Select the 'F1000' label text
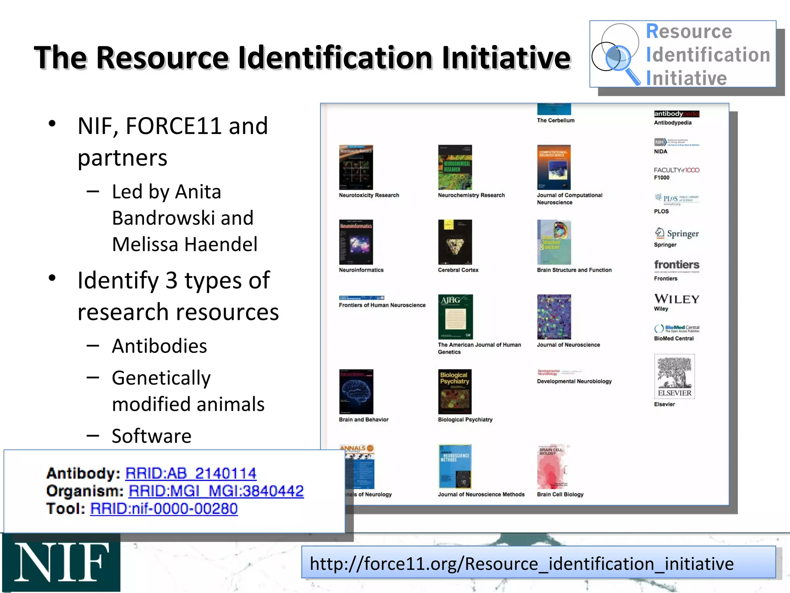The image size is (790, 593). (662, 178)
